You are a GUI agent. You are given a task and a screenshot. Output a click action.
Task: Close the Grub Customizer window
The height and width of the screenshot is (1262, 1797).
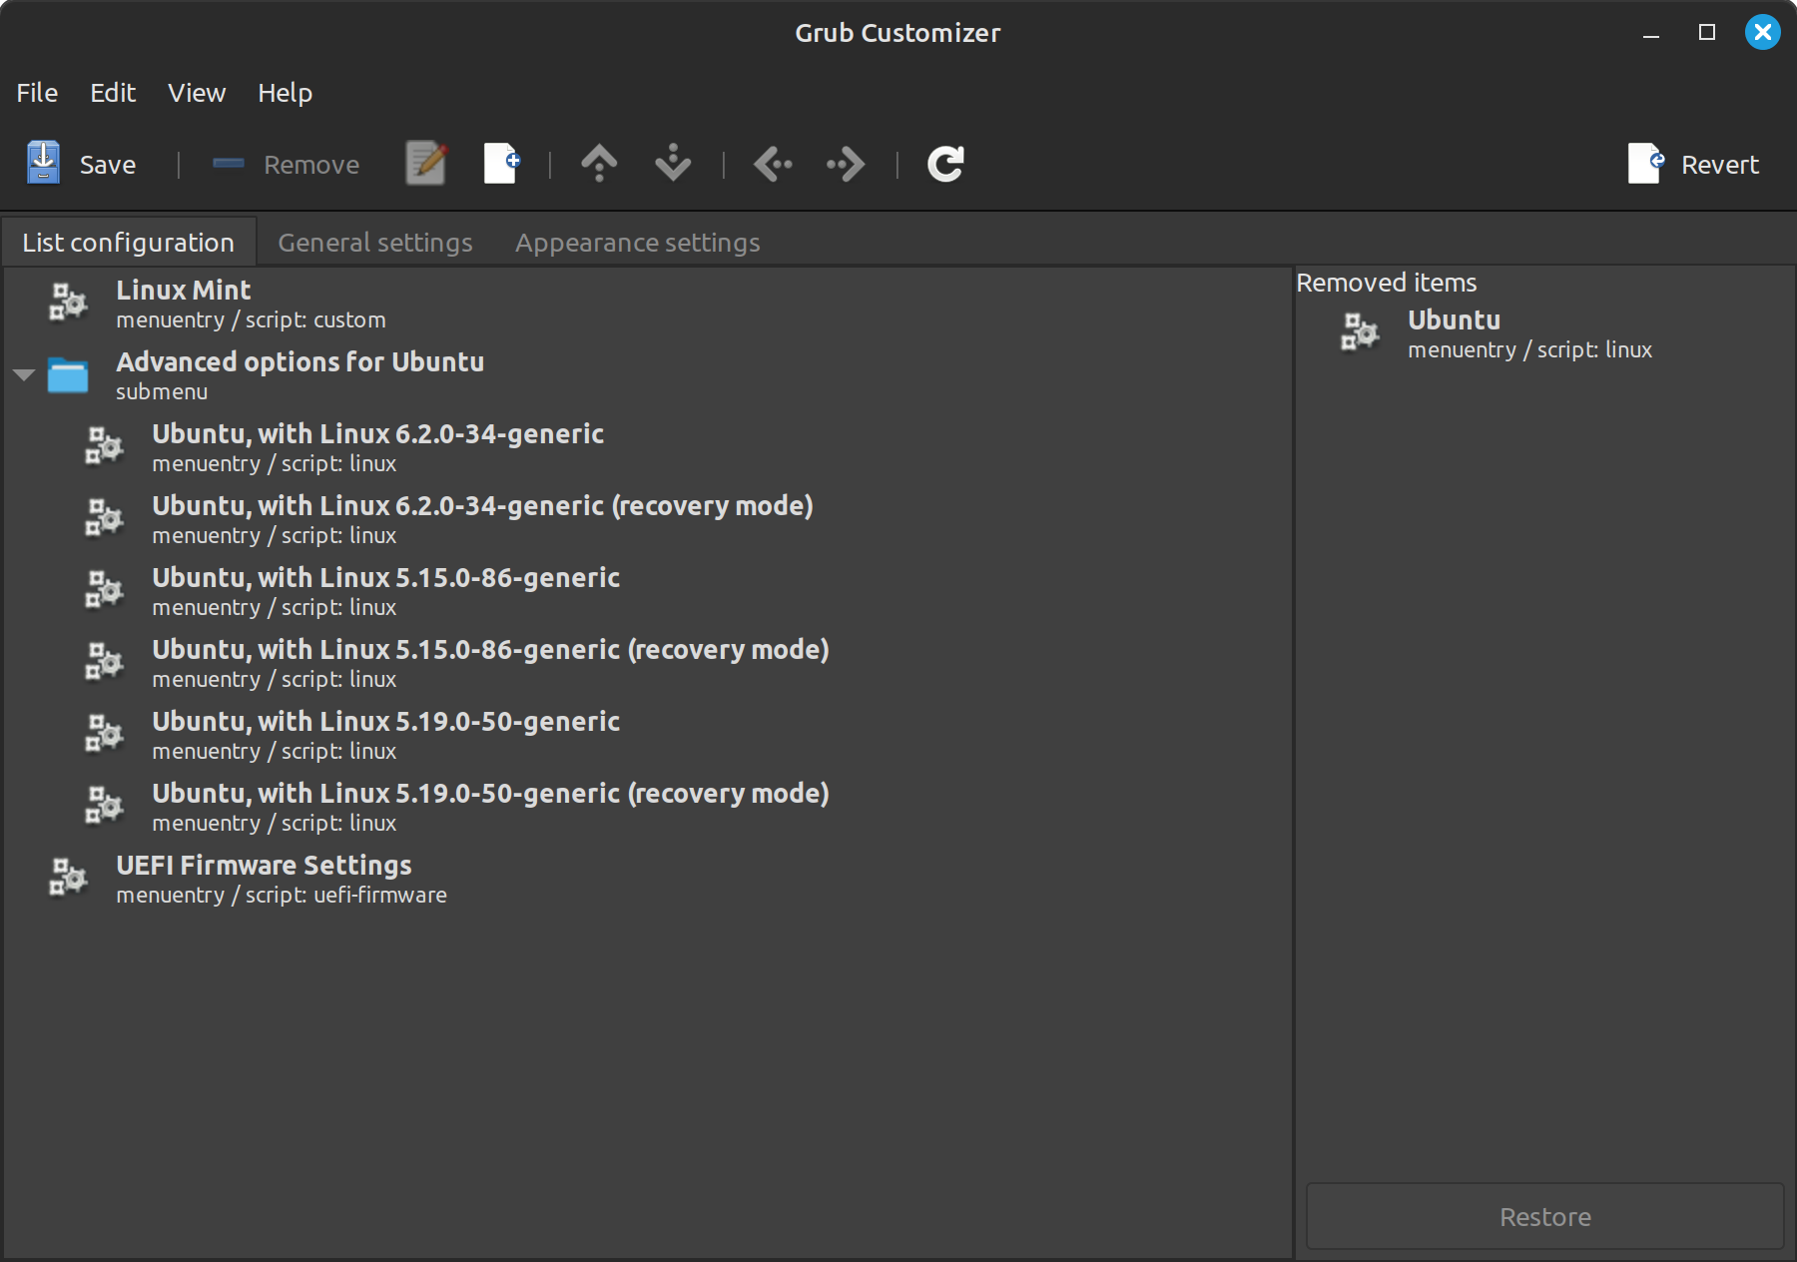point(1763,33)
